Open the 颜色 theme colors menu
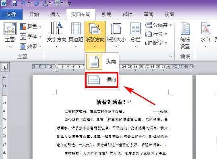 click(31, 26)
